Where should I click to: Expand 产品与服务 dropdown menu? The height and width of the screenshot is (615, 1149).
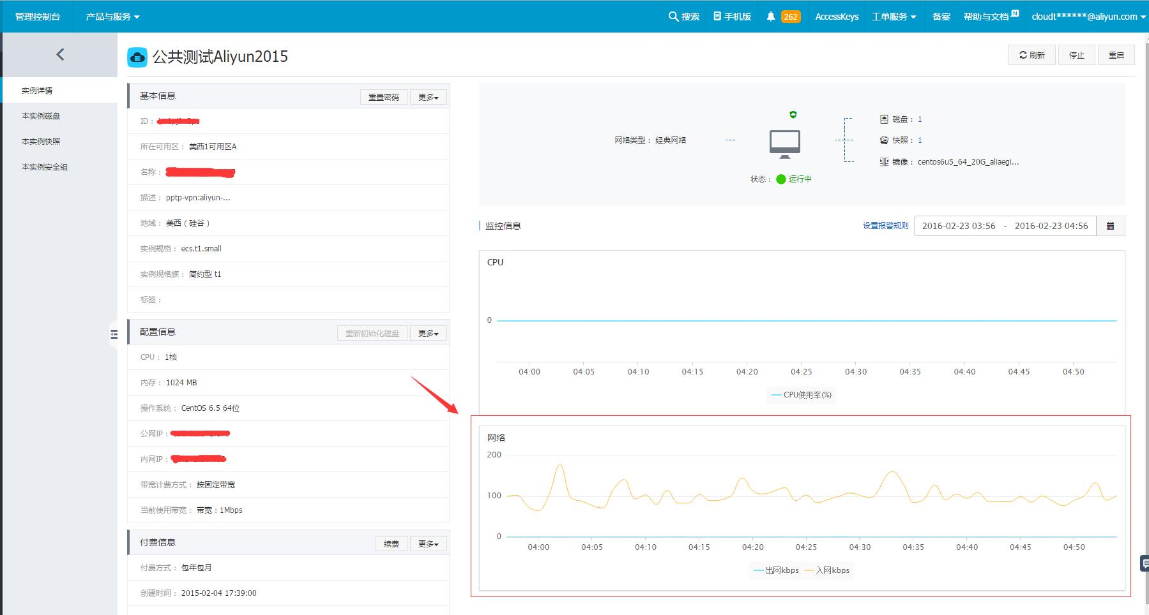click(112, 17)
